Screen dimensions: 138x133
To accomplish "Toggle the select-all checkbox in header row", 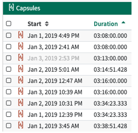I will click(x=9, y=24).
